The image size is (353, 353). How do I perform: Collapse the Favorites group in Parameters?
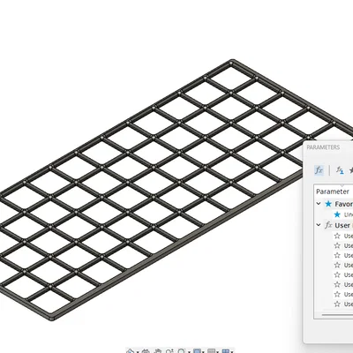tap(319, 204)
